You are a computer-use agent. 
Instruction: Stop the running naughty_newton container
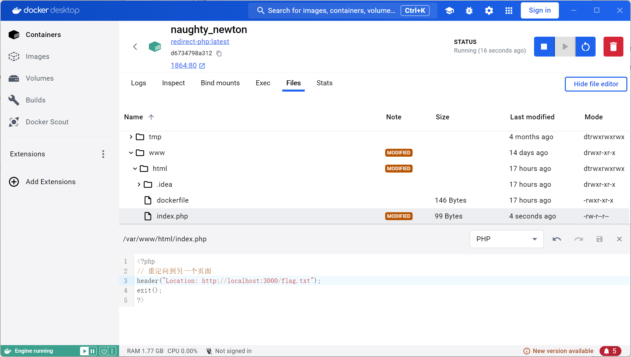[544, 47]
